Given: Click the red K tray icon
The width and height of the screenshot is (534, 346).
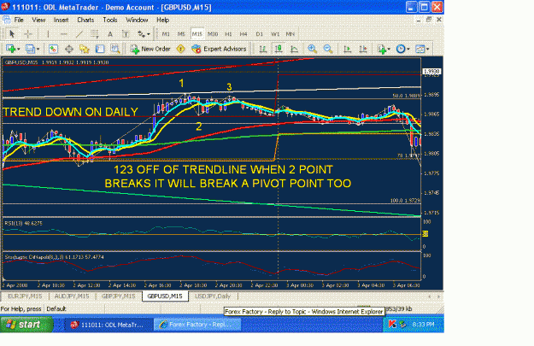Looking at the screenshot, I should 392,325.
